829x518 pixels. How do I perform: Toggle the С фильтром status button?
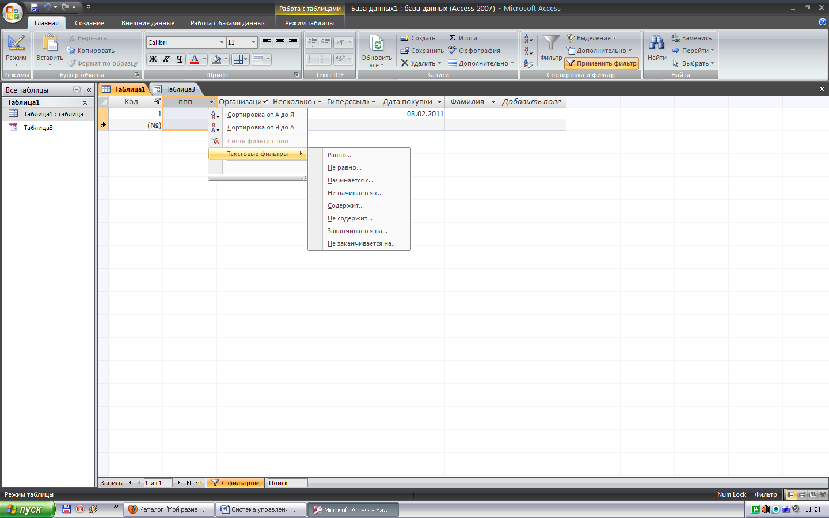pos(236,483)
